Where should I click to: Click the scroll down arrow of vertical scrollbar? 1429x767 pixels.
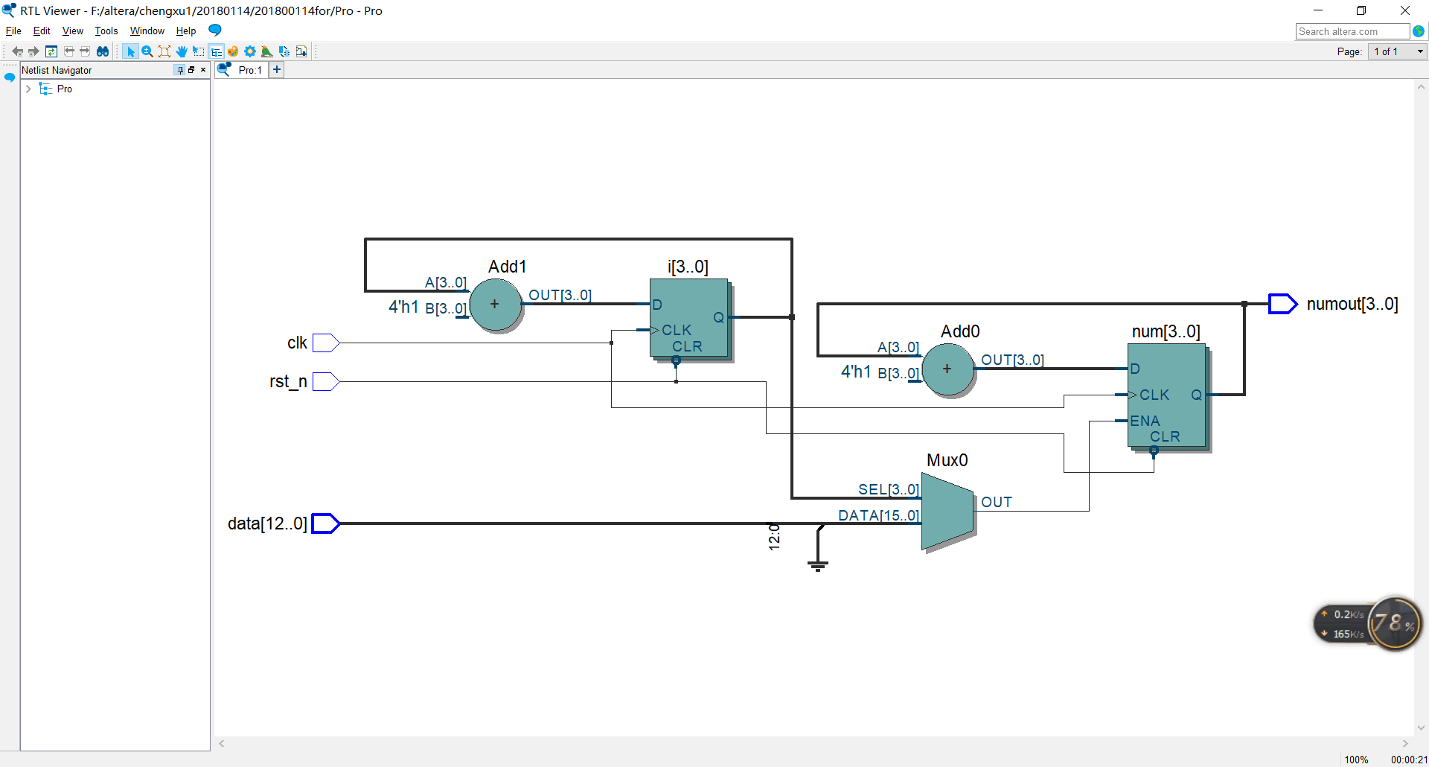coord(1421,728)
